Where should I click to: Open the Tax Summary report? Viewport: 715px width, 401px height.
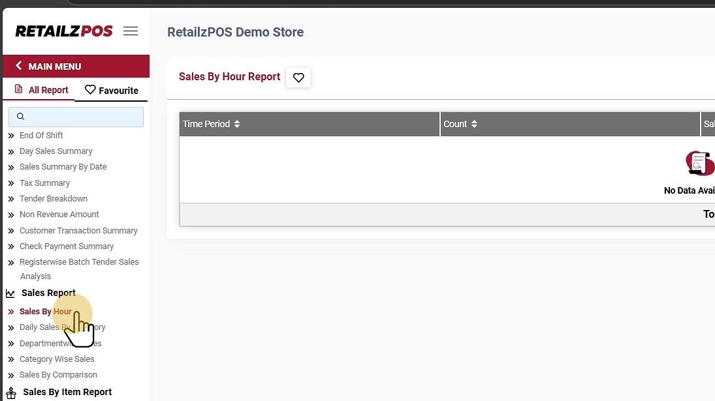[44, 183]
